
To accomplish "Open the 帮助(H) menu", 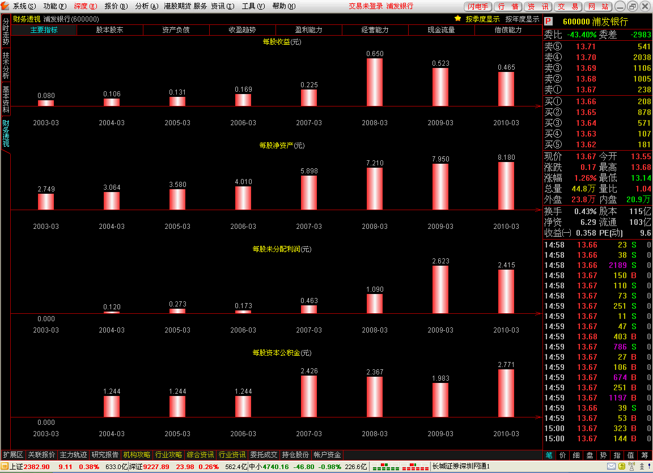I will [x=284, y=6].
